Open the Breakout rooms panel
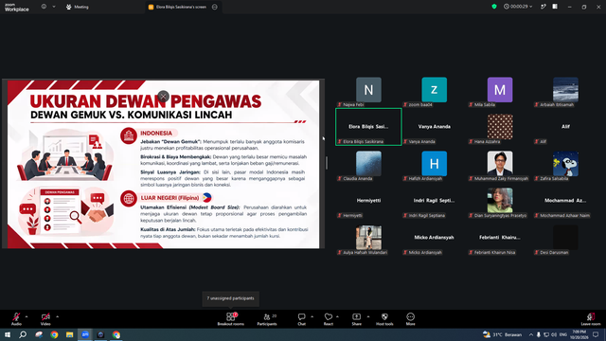The image size is (606, 341). 231,319
